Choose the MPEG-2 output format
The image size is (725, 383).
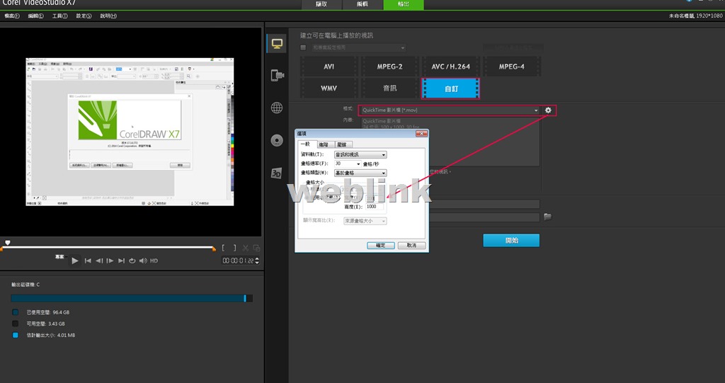tap(390, 67)
